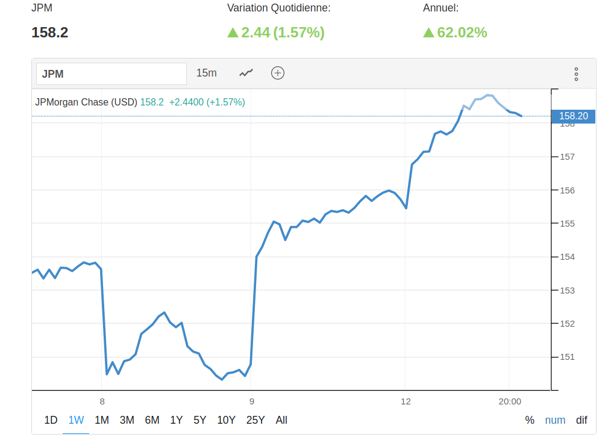Click the green daily variation arrow
The height and width of the screenshot is (440, 614).
[x=233, y=33]
